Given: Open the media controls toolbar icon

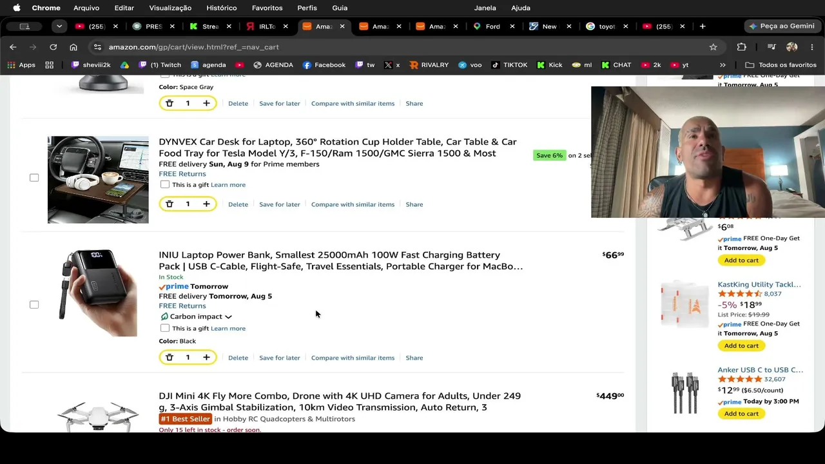Looking at the screenshot, I should coord(772,47).
